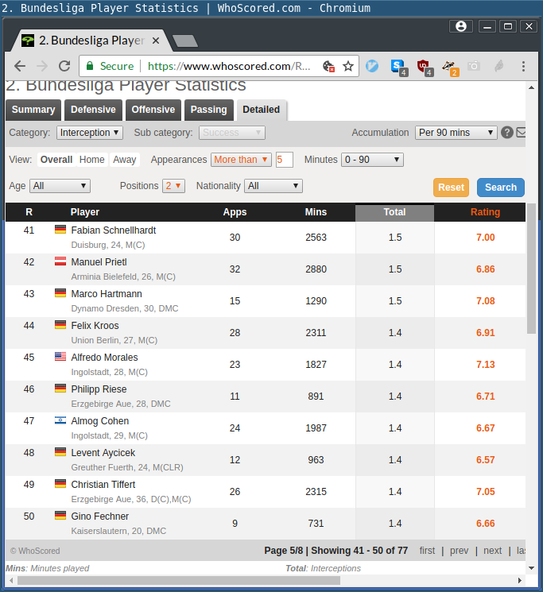Image resolution: width=543 pixels, height=592 pixels.
Task: Open the uBlock Origin shield extension icon
Action: click(x=425, y=68)
